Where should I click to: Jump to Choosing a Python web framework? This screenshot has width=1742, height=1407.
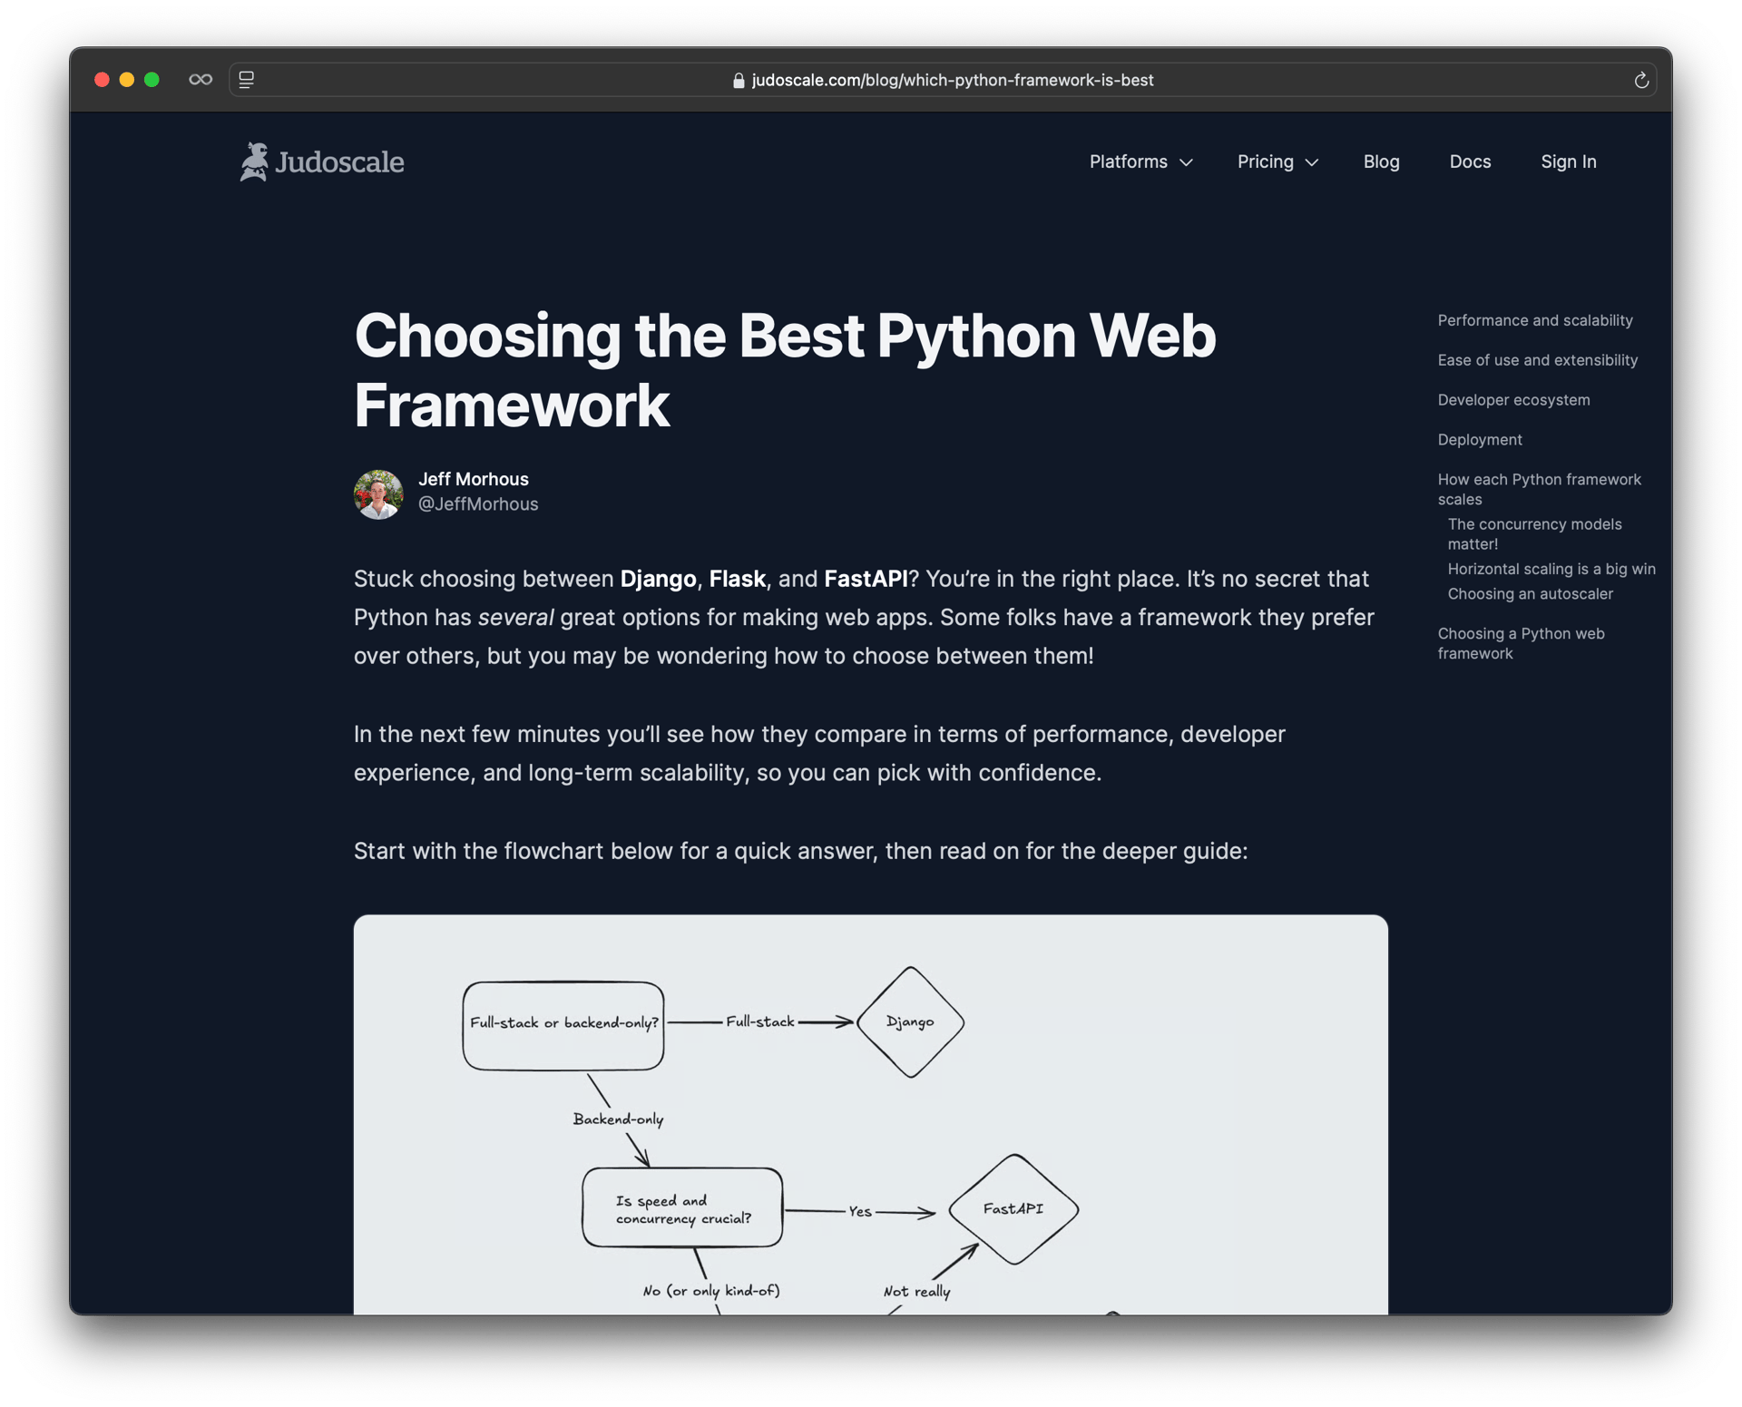coord(1521,643)
